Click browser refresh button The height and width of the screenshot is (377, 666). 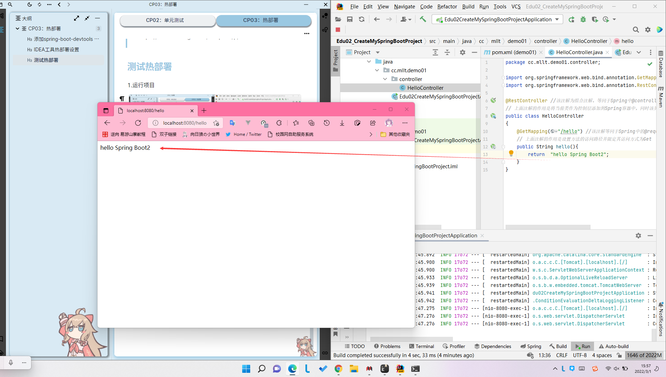click(138, 123)
